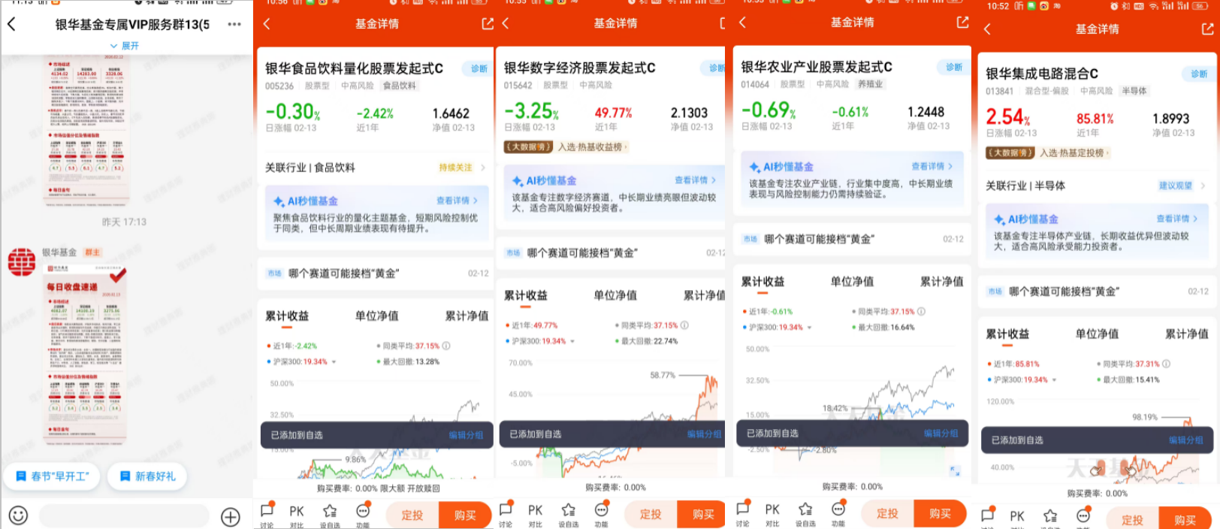Open 查看详情 in the 农业产业 fund AI秒懂基金 card
Viewport: 1220px width, 529px height.
coord(932,166)
